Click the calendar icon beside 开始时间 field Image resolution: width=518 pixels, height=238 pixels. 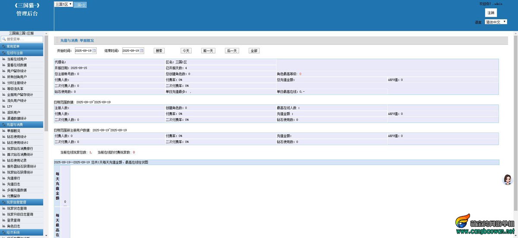[94, 51]
